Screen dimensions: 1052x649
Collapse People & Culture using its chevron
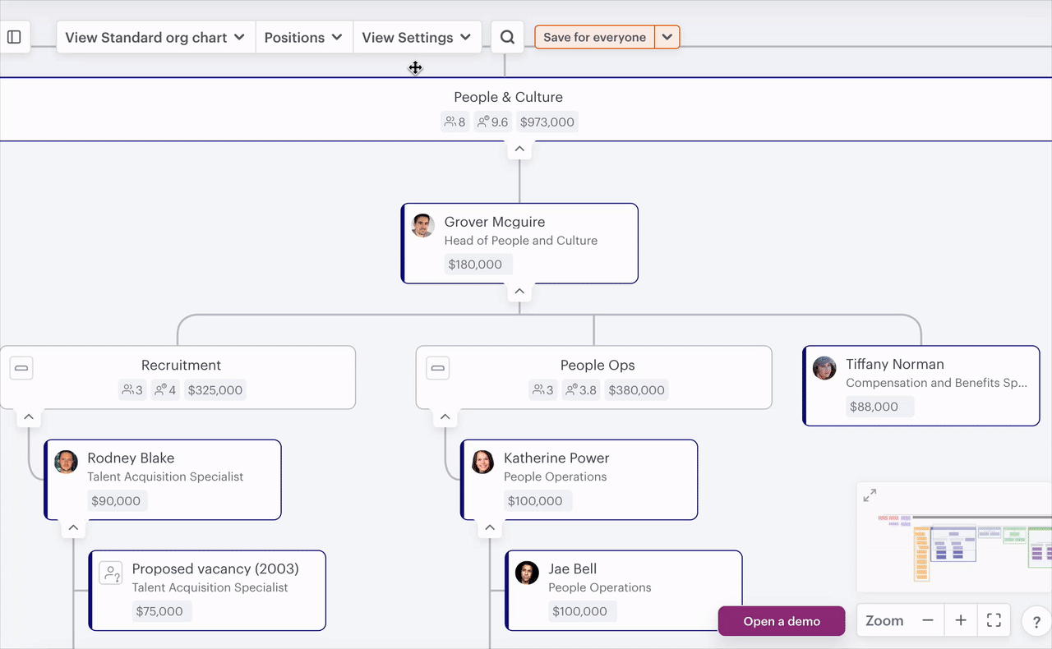tap(519, 148)
